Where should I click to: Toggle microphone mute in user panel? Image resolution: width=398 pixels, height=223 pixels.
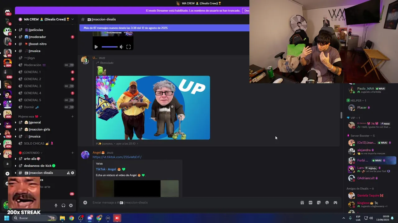[56, 205]
